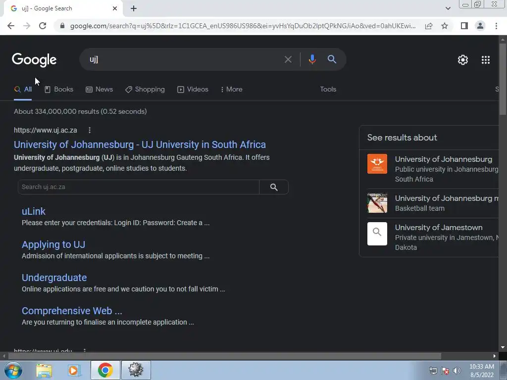Run the search with the magnifier button
Image resolution: width=507 pixels, height=380 pixels.
332,59
